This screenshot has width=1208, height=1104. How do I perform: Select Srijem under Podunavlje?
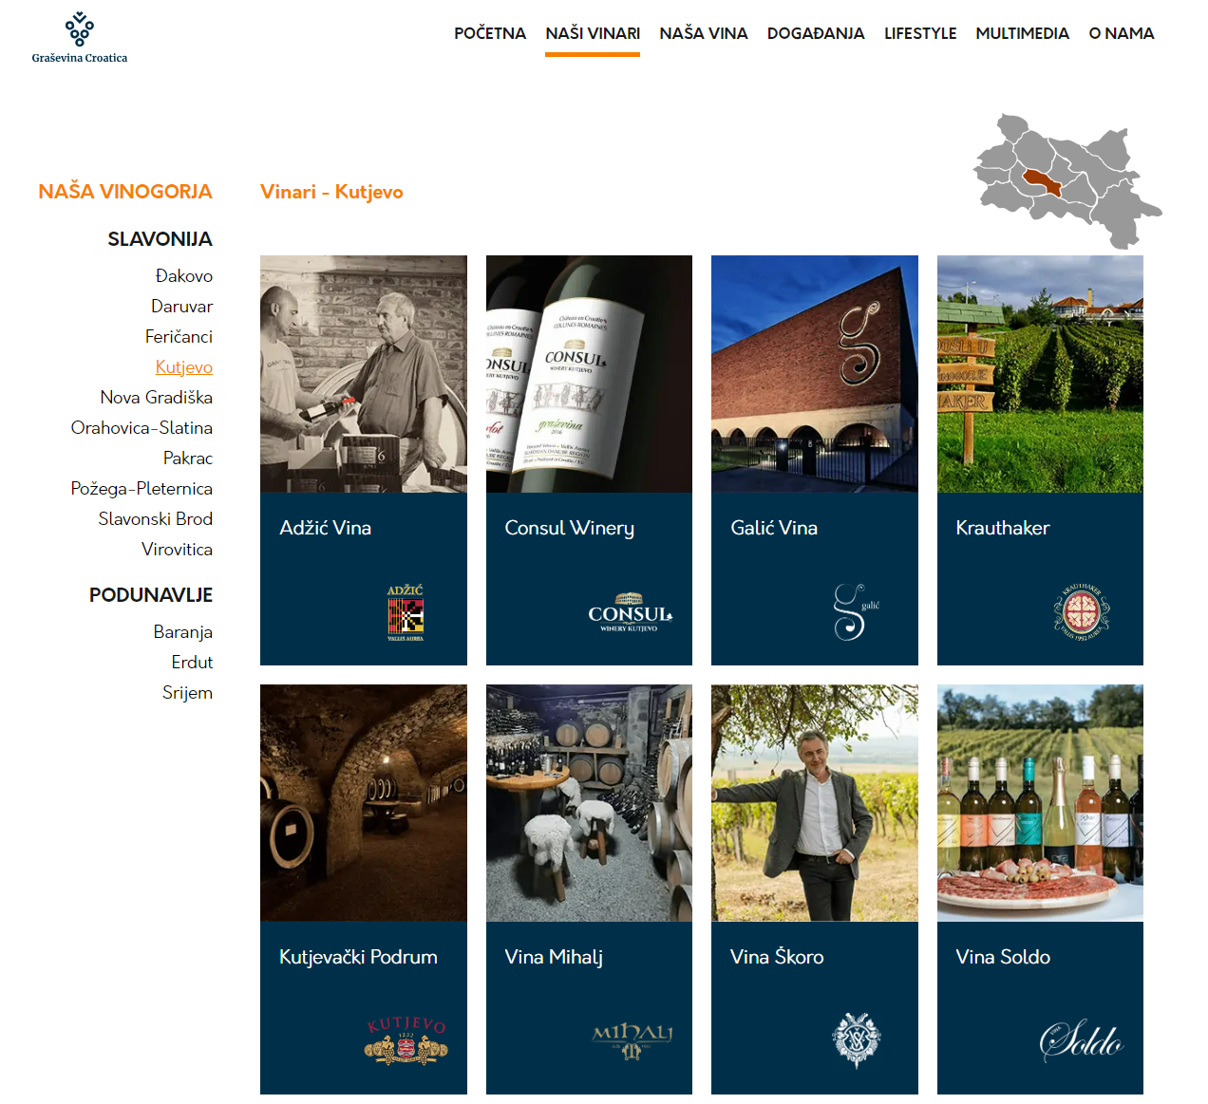tap(187, 693)
